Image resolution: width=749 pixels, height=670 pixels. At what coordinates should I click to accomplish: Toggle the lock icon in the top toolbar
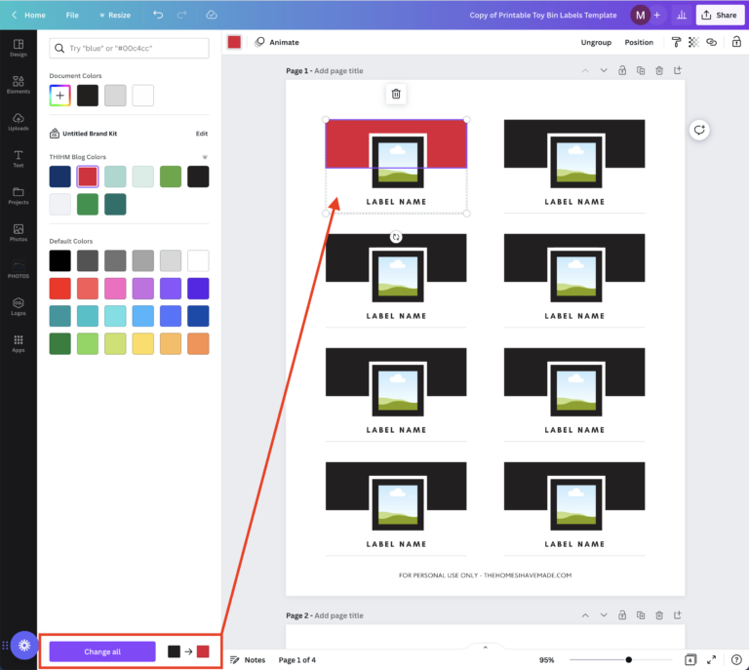[735, 42]
